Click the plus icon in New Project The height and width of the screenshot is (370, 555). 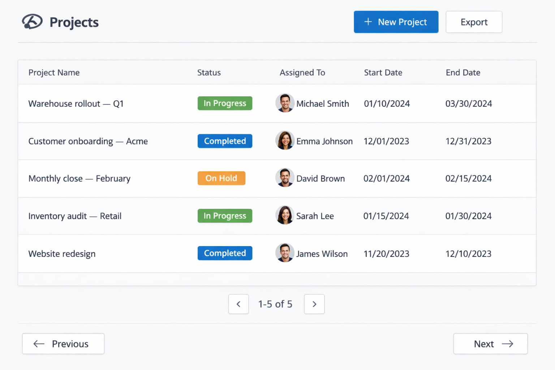click(x=368, y=22)
